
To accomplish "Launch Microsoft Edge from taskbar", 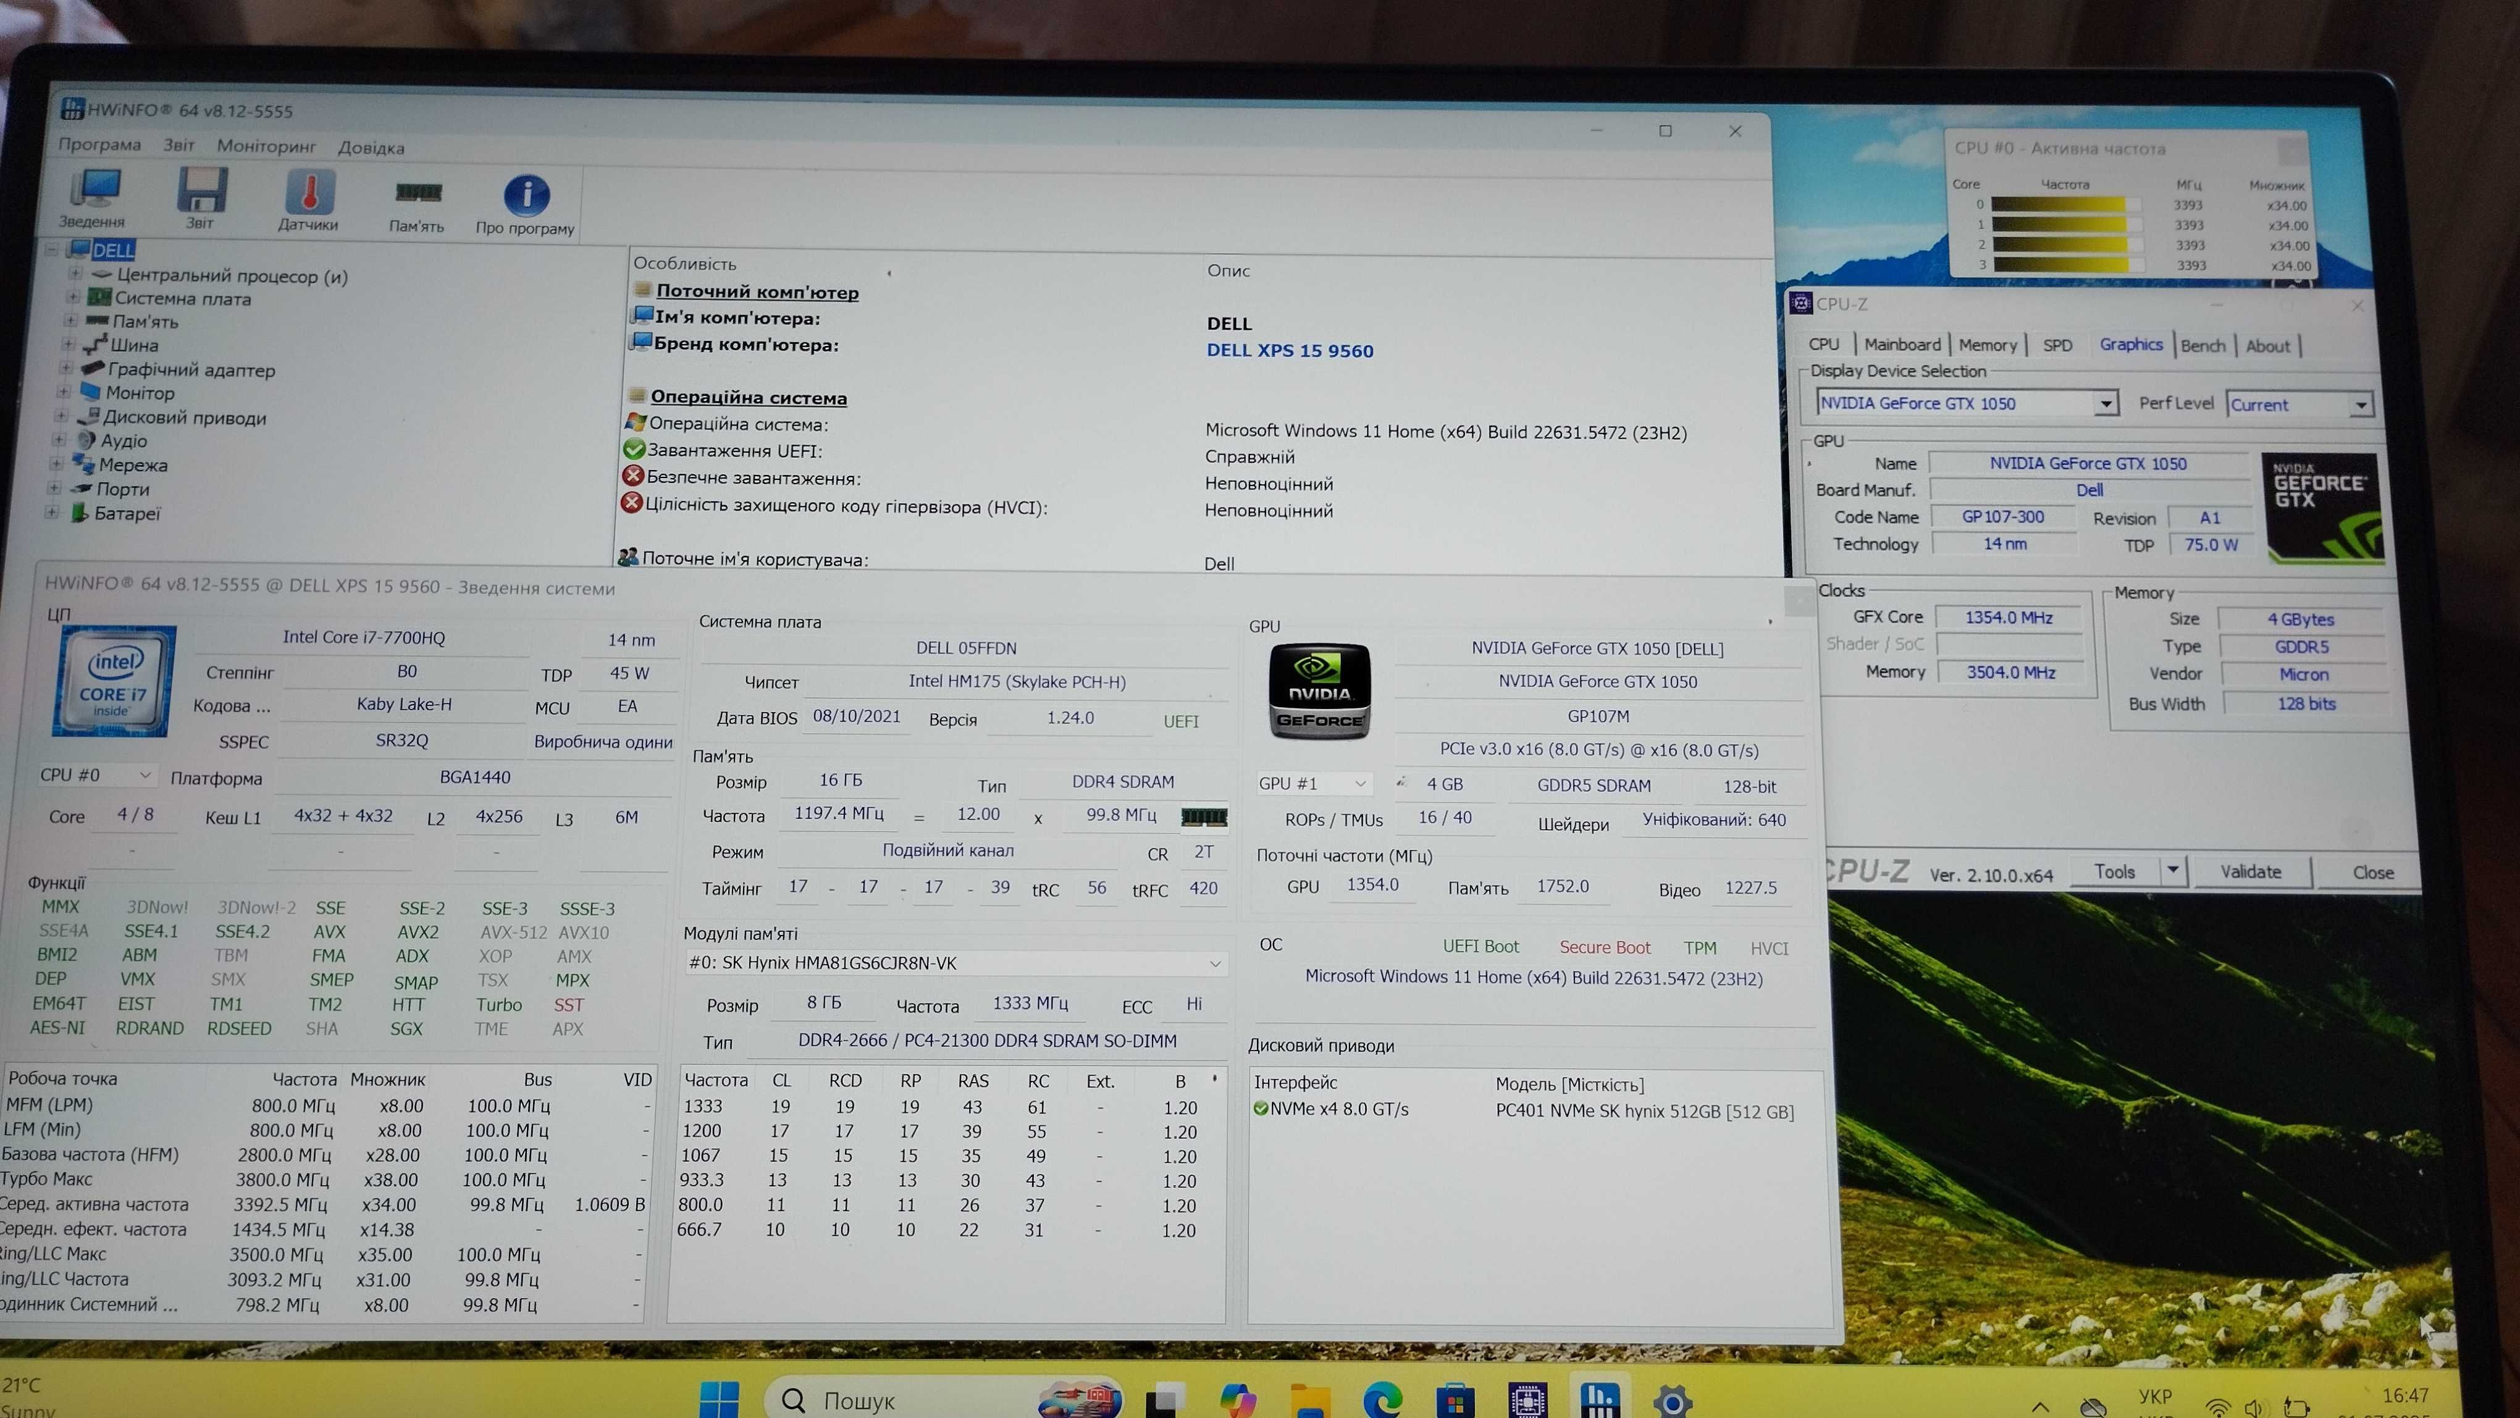I will [x=1382, y=1400].
